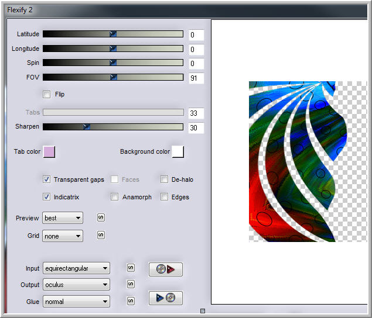
Task: Click the Tabs value field showing 33
Action: (196, 113)
